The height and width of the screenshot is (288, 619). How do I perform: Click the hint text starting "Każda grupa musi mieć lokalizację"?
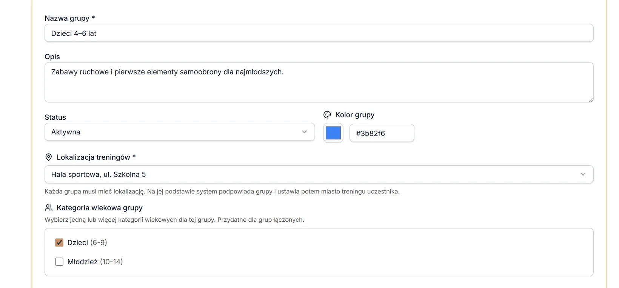tap(222, 191)
